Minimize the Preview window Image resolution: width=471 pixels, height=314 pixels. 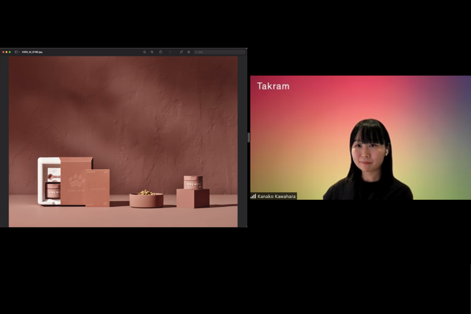[6, 52]
